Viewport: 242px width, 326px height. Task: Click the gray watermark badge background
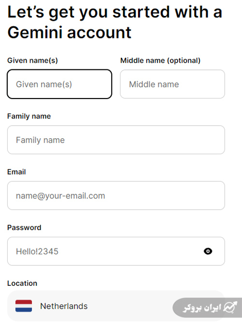tap(207, 308)
